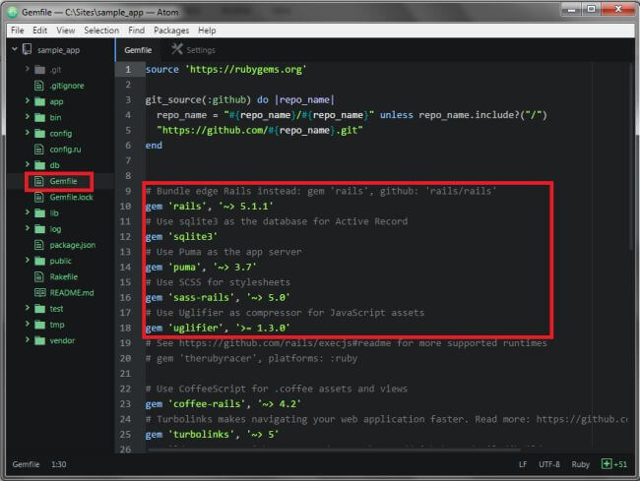Collapse the sample_app project root

15,49
